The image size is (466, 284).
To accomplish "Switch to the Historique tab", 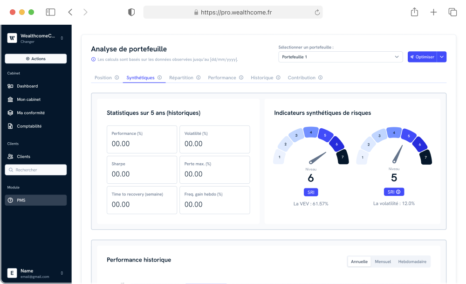I will click(x=262, y=77).
